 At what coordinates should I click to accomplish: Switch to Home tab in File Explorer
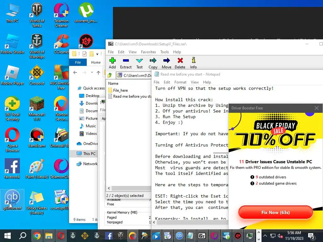(96, 62)
